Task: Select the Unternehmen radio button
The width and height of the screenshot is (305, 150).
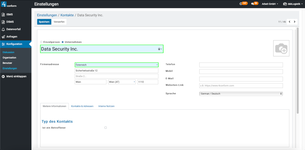Action: [x=62, y=42]
